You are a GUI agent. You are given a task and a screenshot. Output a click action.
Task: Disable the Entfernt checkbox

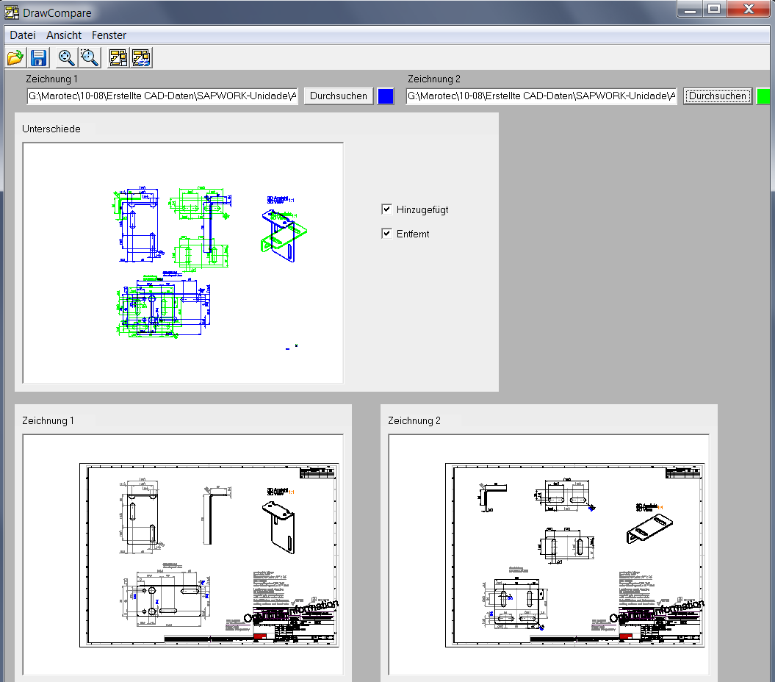(386, 233)
